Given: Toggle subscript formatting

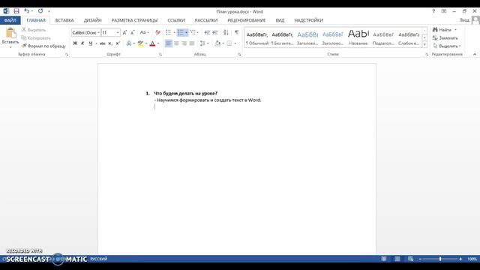Looking at the screenshot, I should click(x=110, y=43).
